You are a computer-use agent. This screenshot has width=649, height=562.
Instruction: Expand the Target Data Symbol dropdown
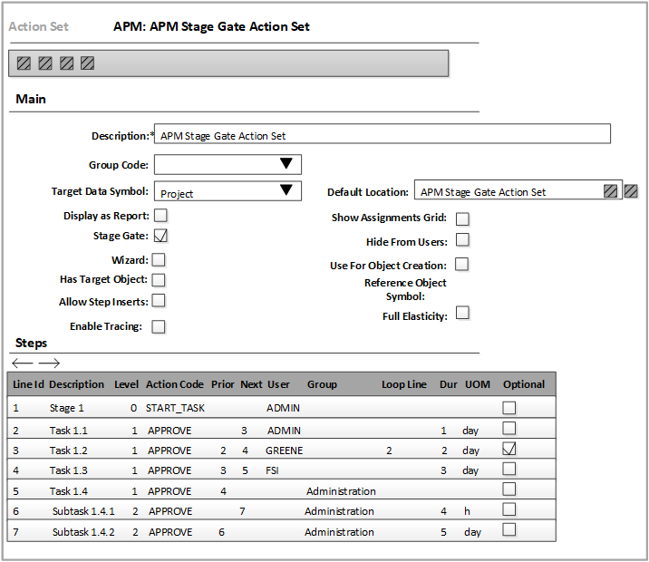click(286, 190)
